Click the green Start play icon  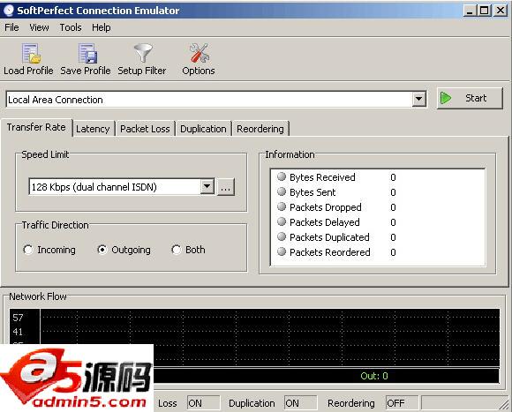point(446,98)
